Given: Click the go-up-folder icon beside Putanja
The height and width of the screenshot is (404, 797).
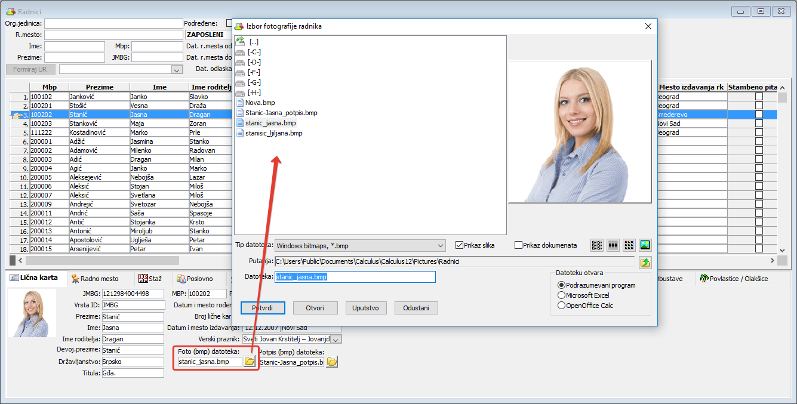Looking at the screenshot, I should (x=645, y=262).
